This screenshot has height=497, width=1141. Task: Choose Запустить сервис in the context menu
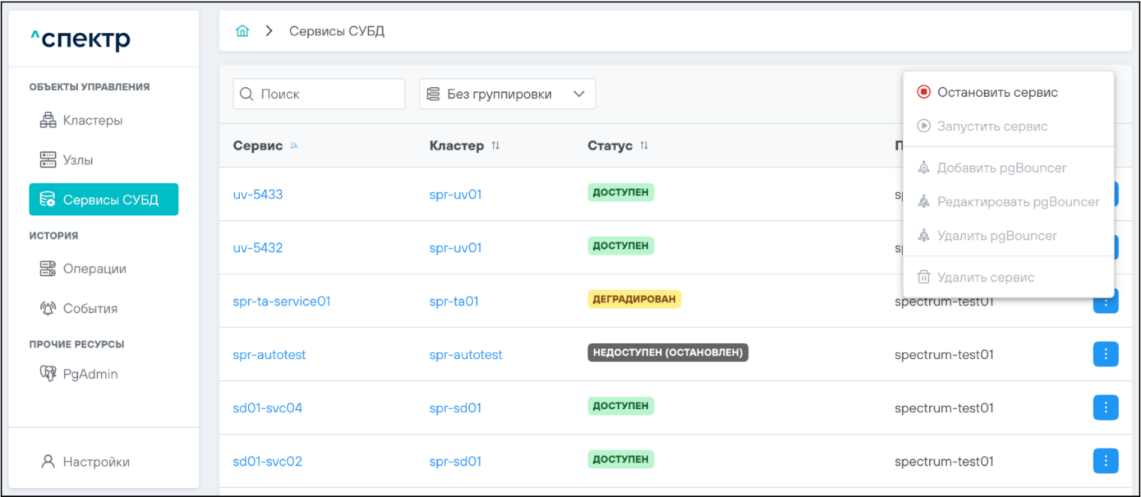(x=991, y=126)
